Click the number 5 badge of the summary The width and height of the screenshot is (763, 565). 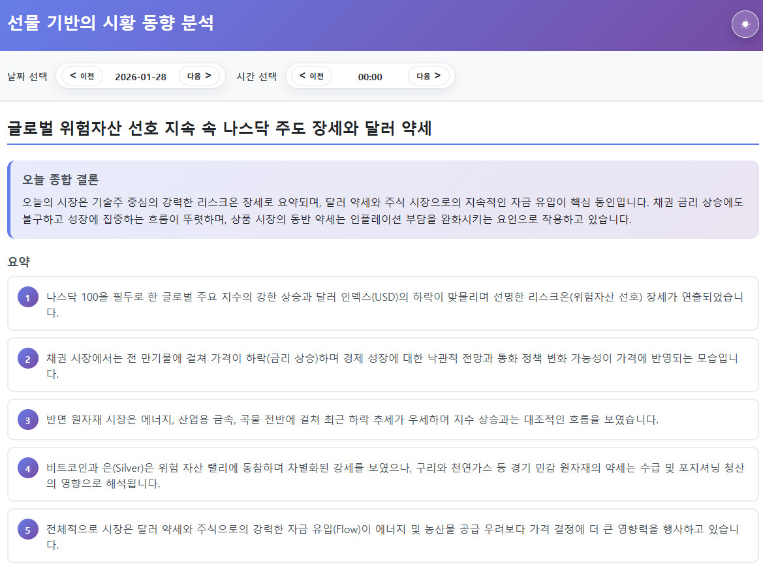(x=27, y=530)
